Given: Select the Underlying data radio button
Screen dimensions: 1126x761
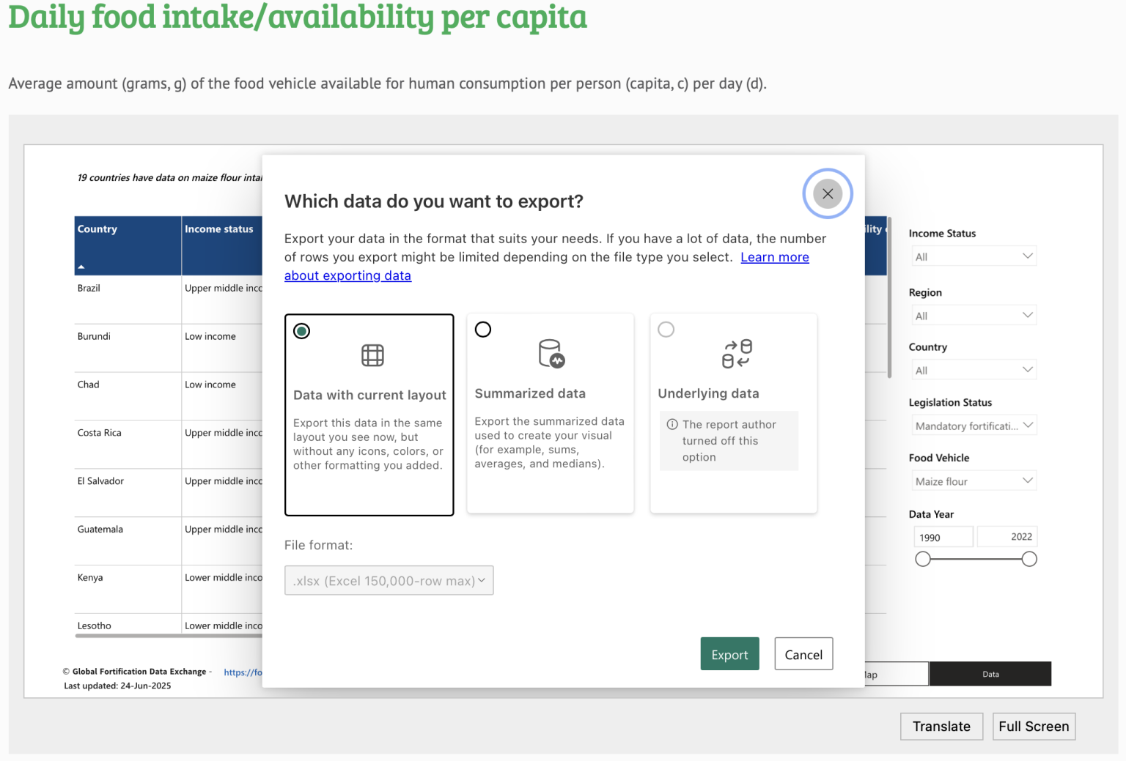Looking at the screenshot, I should [x=666, y=330].
